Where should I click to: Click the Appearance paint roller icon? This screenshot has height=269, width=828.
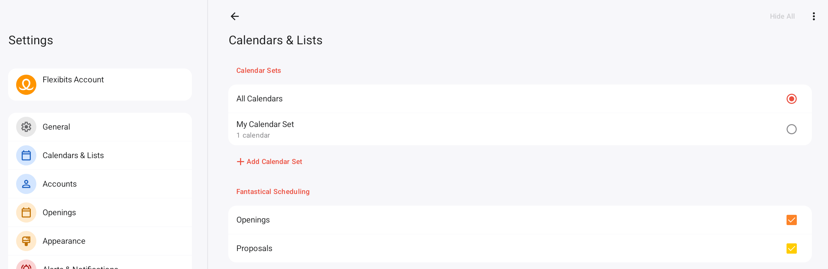tap(26, 241)
